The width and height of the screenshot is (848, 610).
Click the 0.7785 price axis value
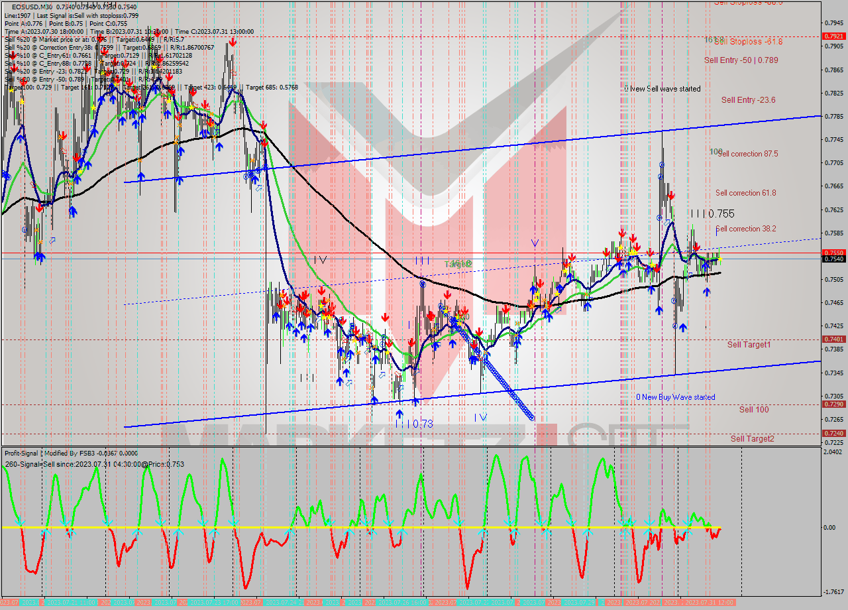point(833,117)
